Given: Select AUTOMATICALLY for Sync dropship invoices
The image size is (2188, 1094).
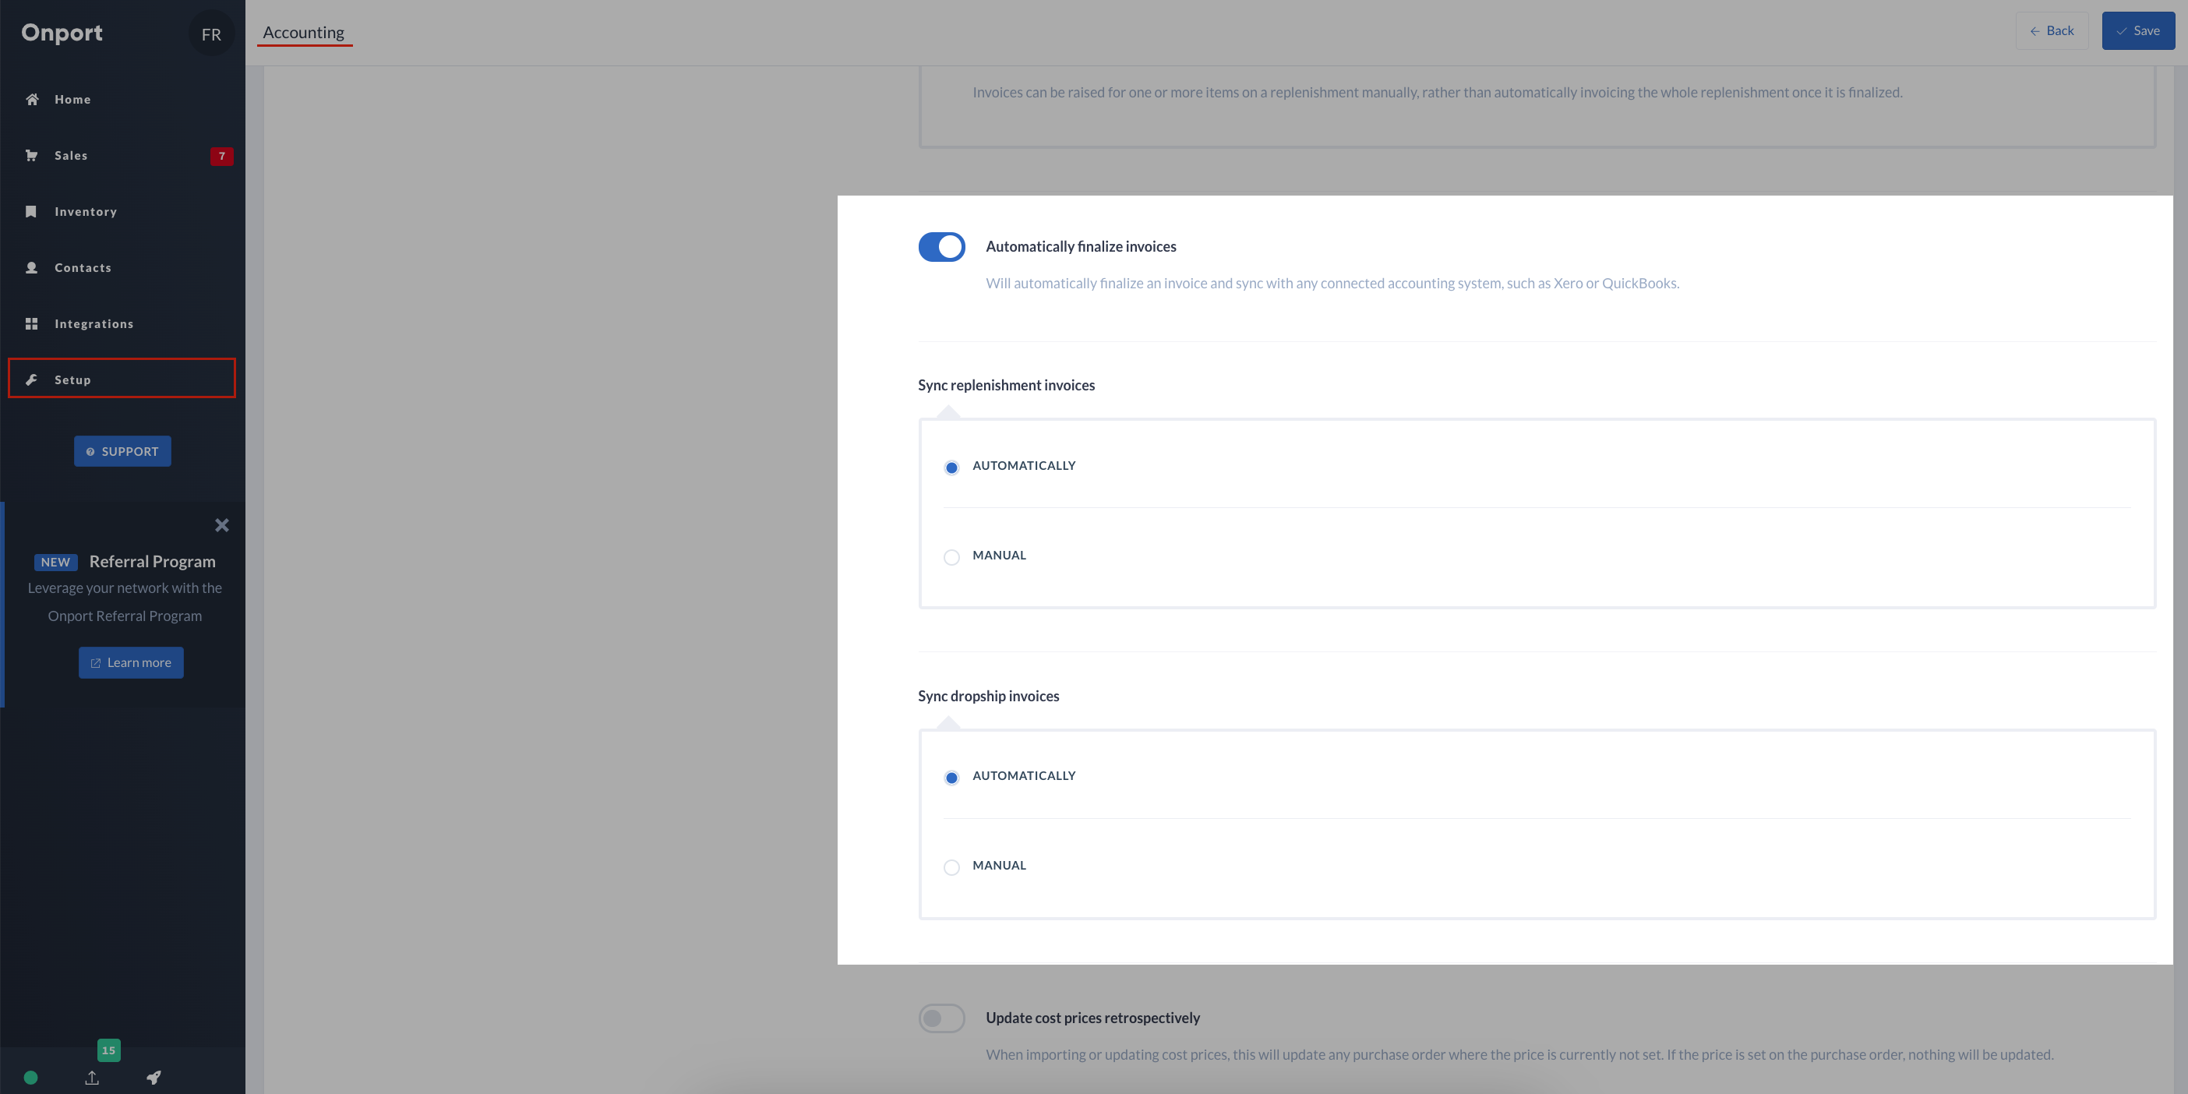Looking at the screenshot, I should click(951, 777).
